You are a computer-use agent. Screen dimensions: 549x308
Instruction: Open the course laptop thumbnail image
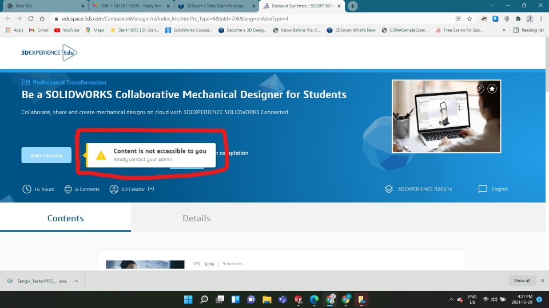pyautogui.click(x=446, y=116)
